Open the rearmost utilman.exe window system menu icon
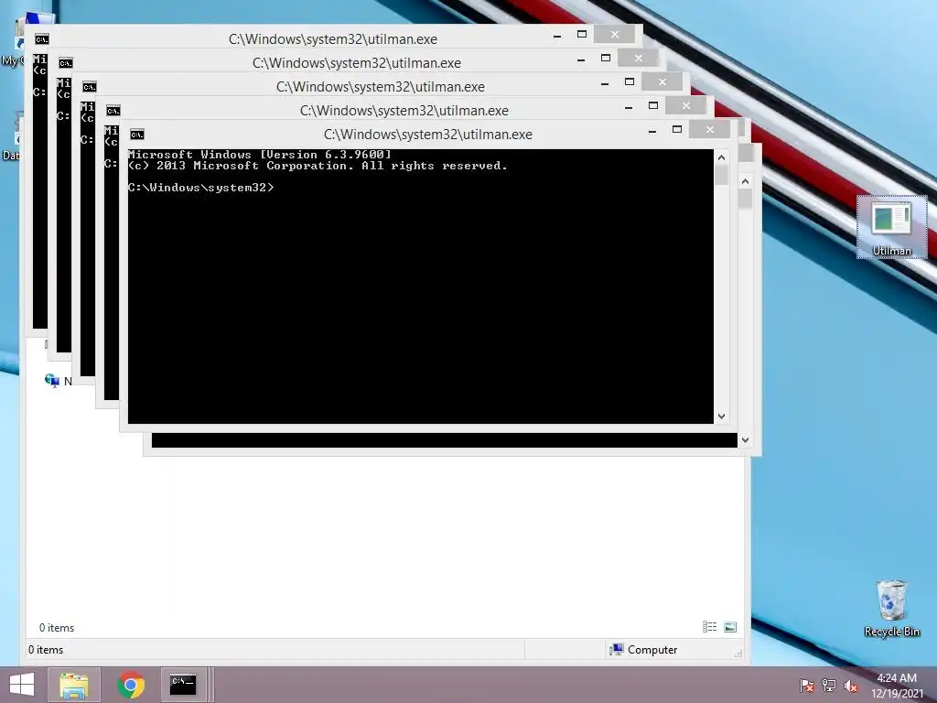Viewport: 937px width, 703px height. 41,39
